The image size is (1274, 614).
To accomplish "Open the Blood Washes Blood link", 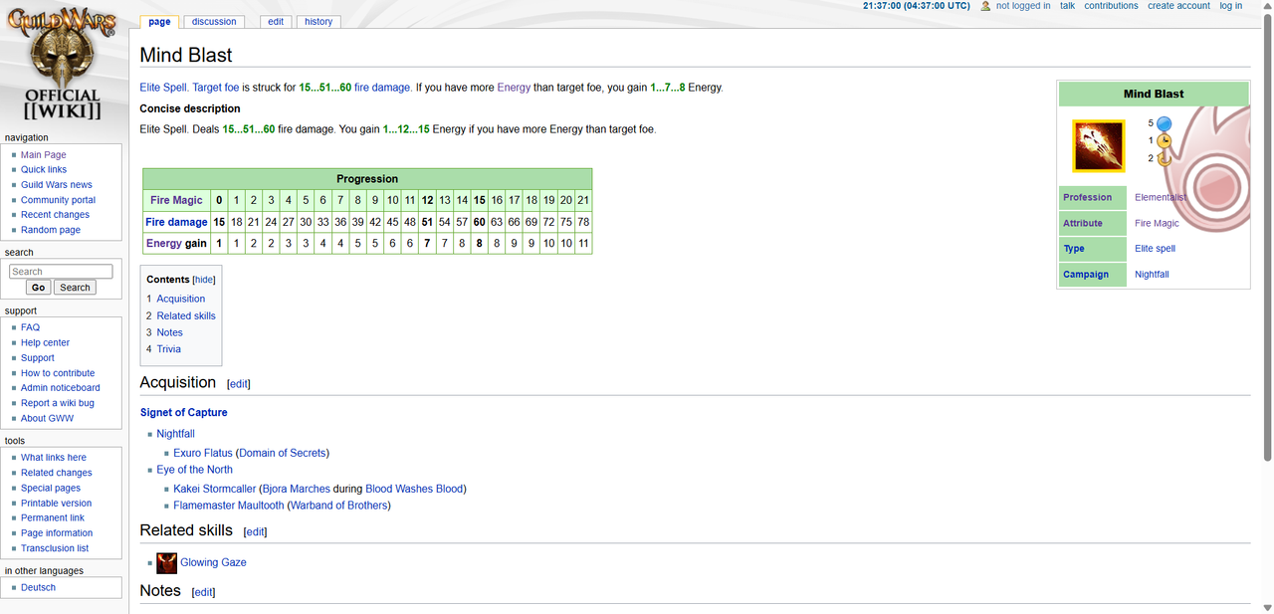I will pyautogui.click(x=414, y=489).
